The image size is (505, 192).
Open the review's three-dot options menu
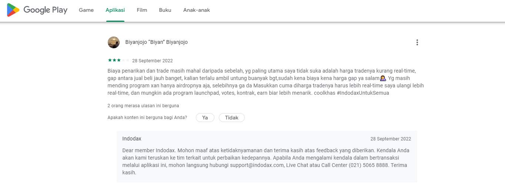click(417, 42)
